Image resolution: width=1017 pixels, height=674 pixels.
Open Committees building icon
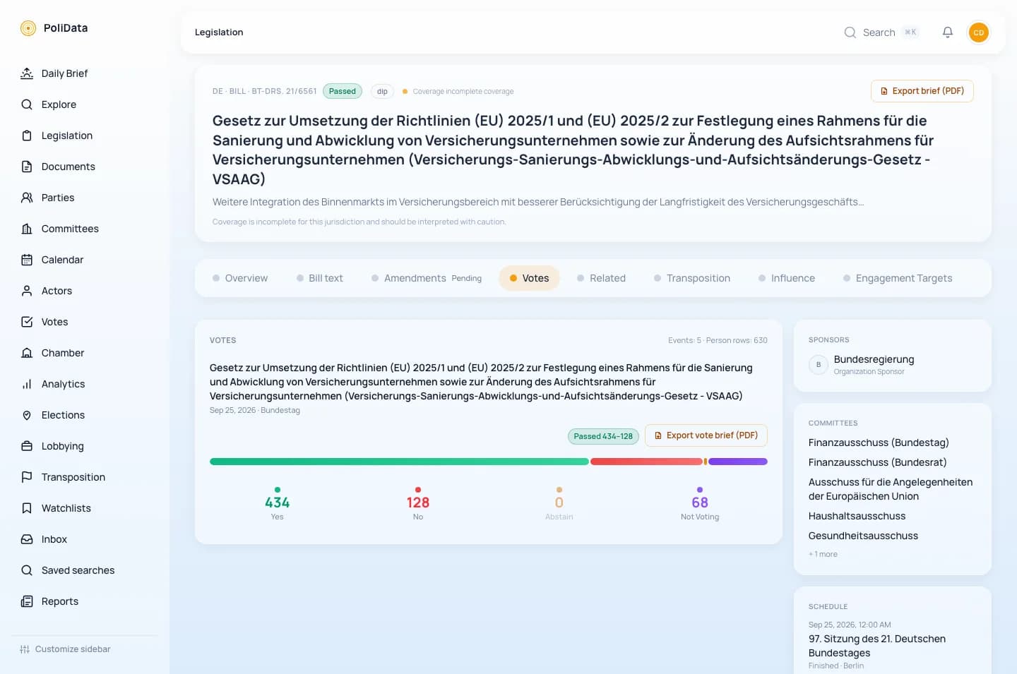[27, 229]
